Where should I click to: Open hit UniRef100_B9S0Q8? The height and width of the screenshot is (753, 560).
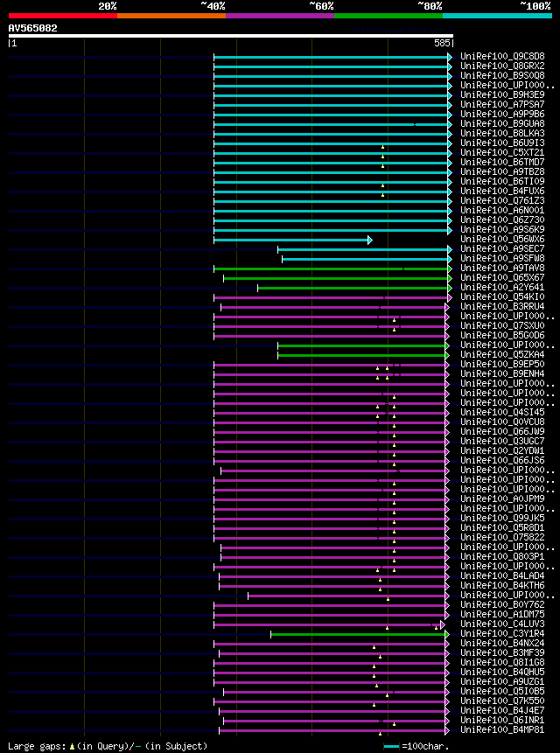(502, 75)
